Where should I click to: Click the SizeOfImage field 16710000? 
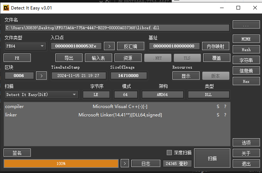(x=129, y=76)
